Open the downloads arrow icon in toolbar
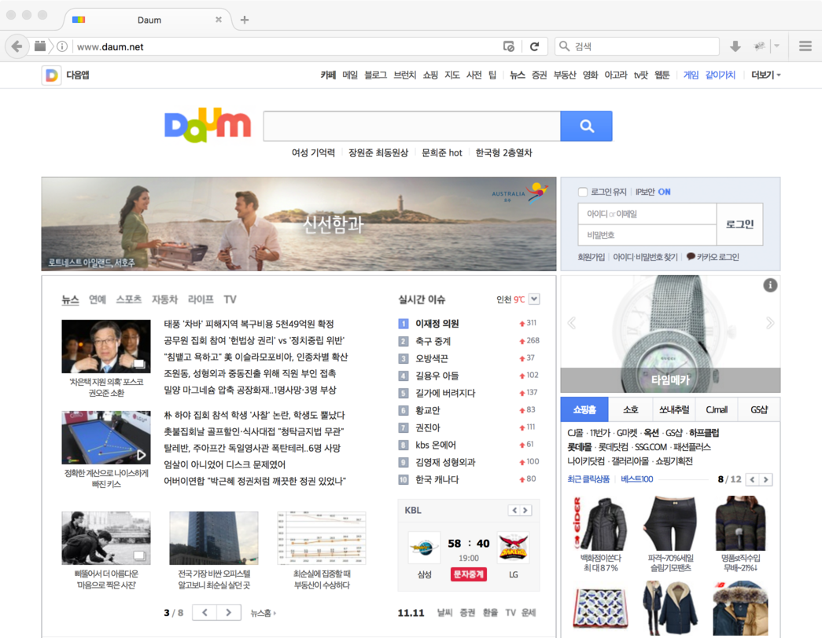The height and width of the screenshot is (638, 822). tap(735, 46)
